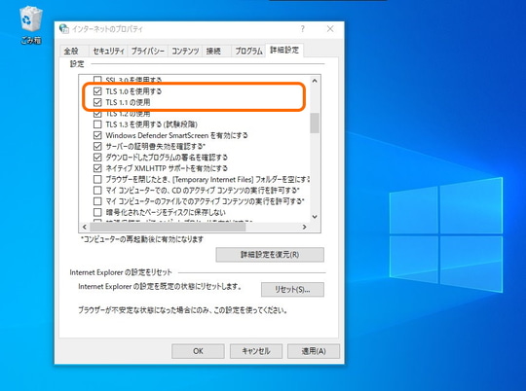The height and width of the screenshot is (391, 526).
Task: Switch to the プログラム tab
Action: tap(248, 51)
